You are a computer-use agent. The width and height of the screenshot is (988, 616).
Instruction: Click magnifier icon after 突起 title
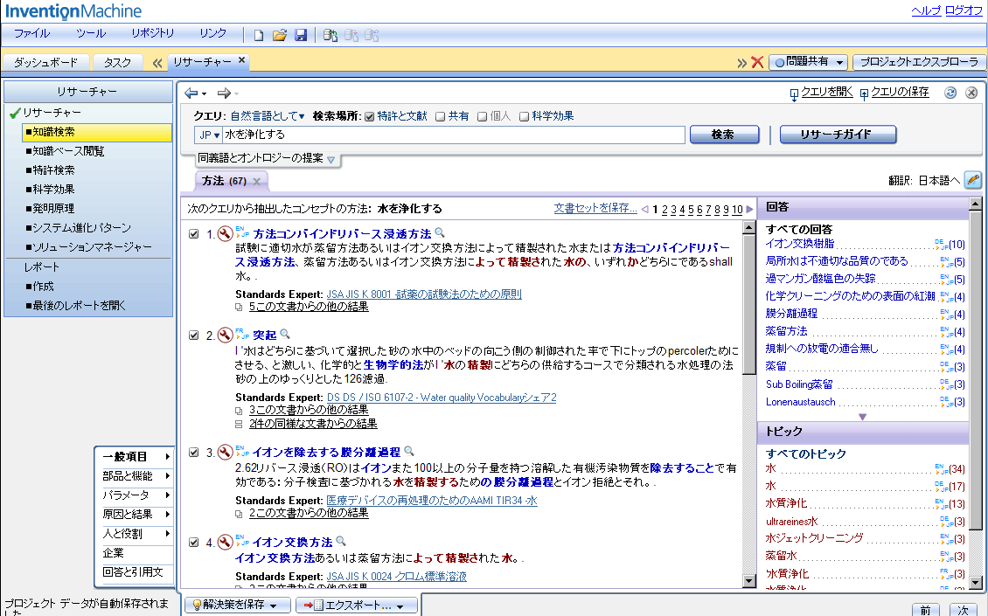click(285, 334)
